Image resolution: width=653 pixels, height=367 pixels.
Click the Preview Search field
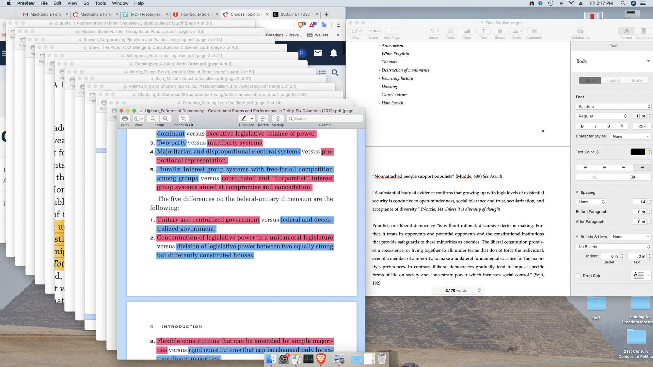pyautogui.click(x=325, y=119)
